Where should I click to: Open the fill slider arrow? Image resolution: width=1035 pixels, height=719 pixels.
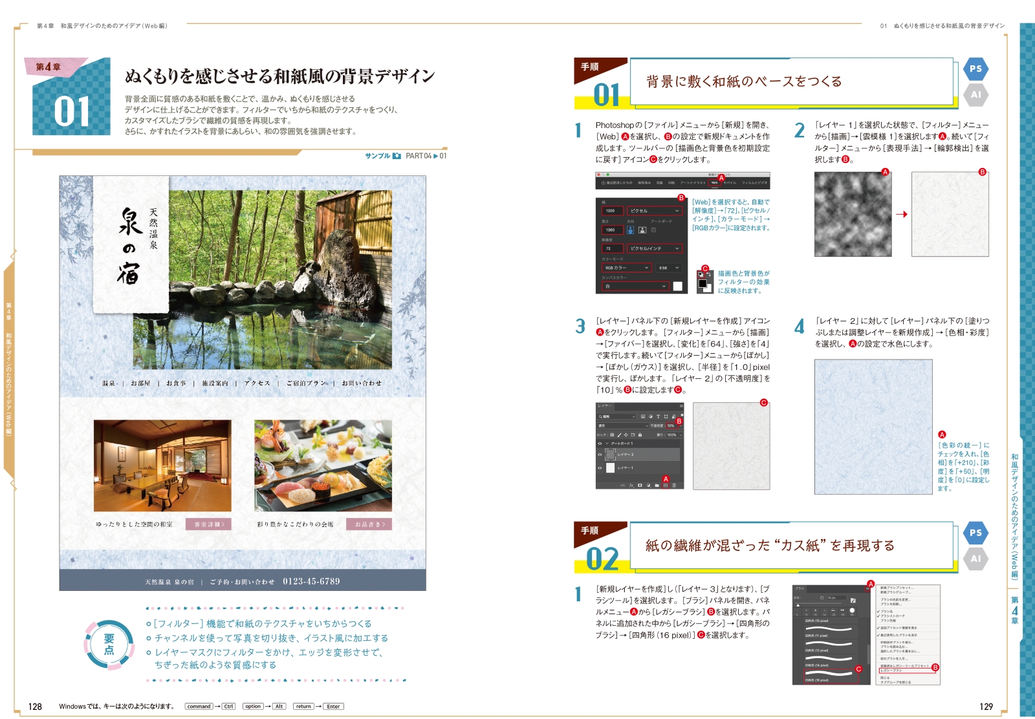point(681,435)
